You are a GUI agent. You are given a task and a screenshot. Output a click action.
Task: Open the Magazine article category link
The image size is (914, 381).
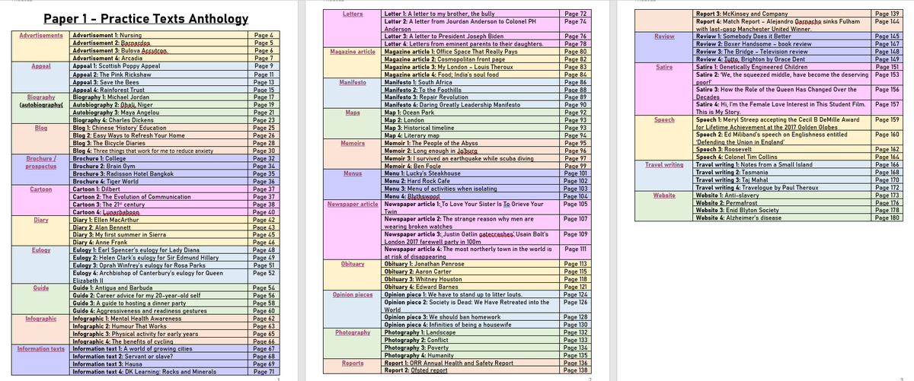pos(353,51)
